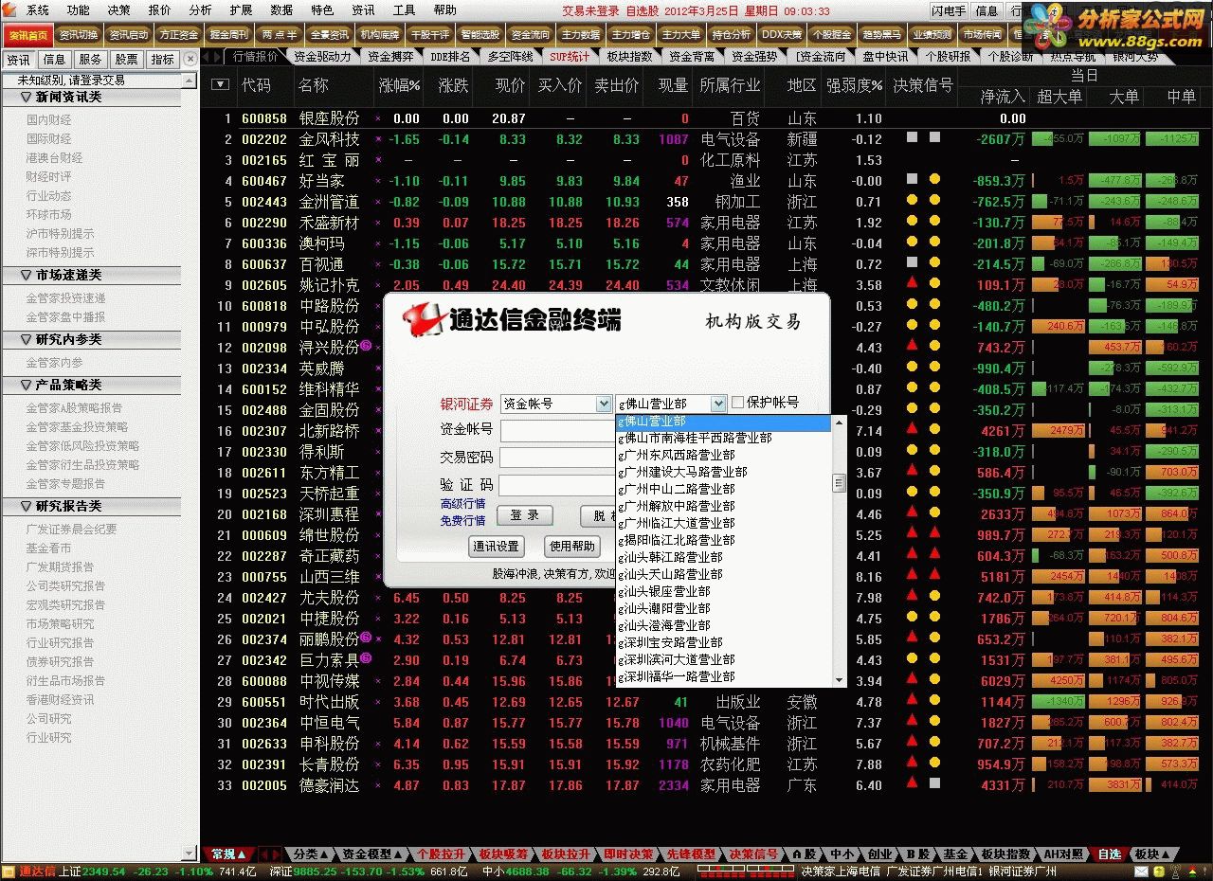Open the DDX决策 toolbar button
This screenshot has height=881, width=1213.
pos(781,34)
